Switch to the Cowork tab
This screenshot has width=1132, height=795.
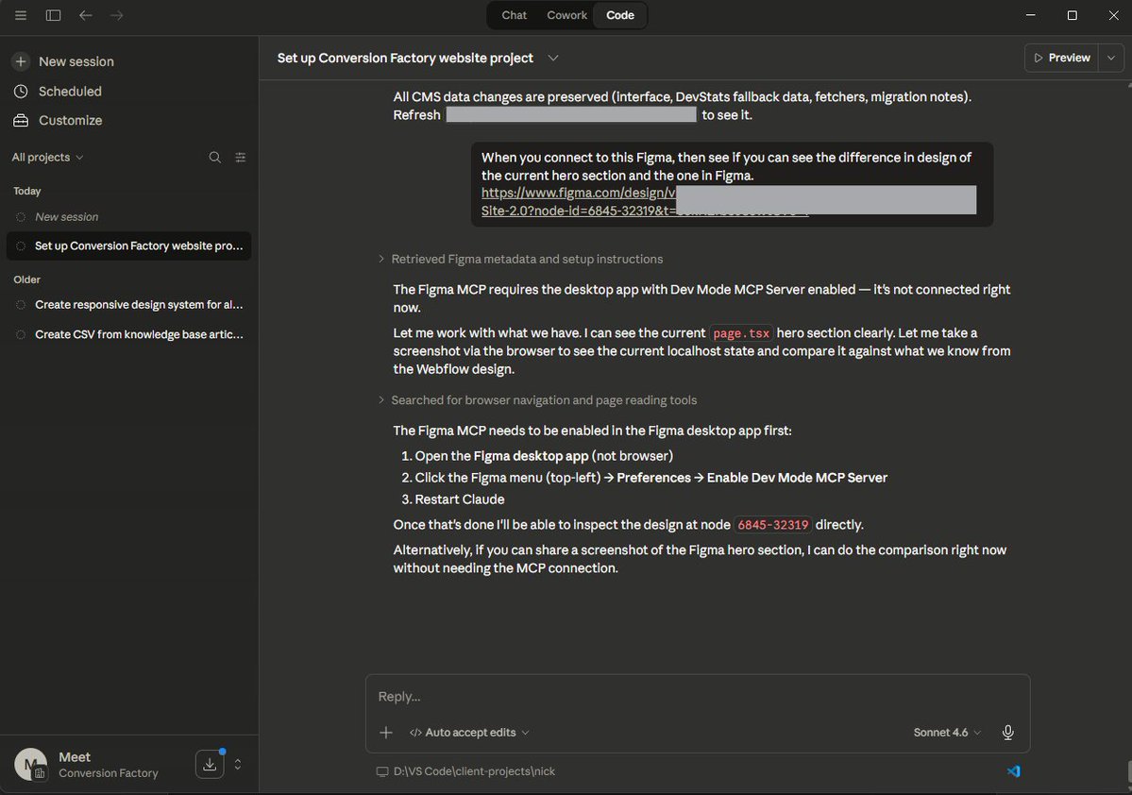566,15
